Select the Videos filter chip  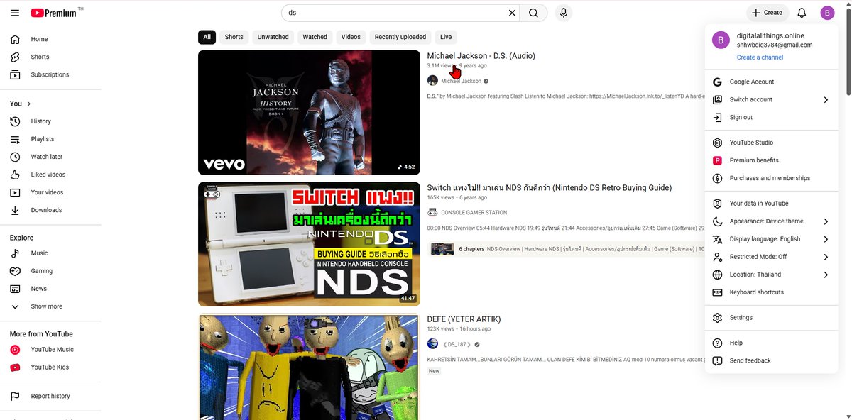coord(351,37)
